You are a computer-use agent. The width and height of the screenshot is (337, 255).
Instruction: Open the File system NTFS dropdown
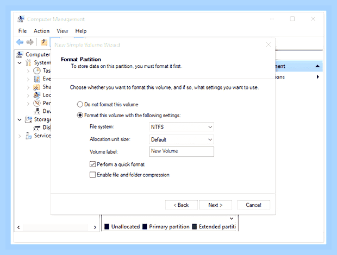182,127
